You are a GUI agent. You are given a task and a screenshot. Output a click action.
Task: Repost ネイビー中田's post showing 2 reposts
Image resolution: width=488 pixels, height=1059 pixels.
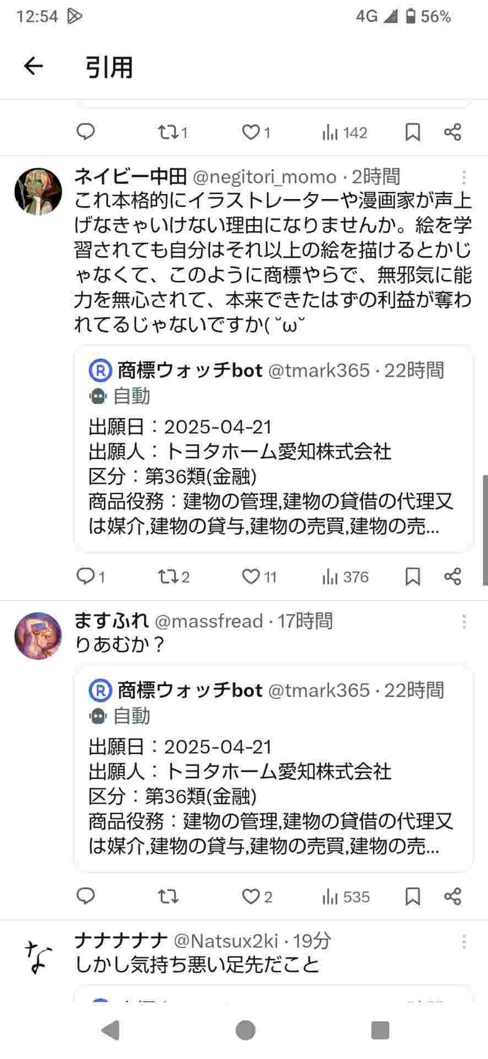[x=173, y=577]
